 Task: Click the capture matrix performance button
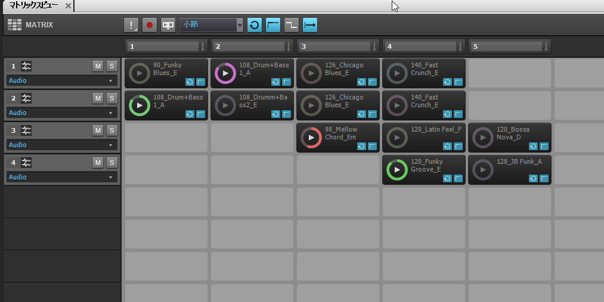(x=168, y=25)
